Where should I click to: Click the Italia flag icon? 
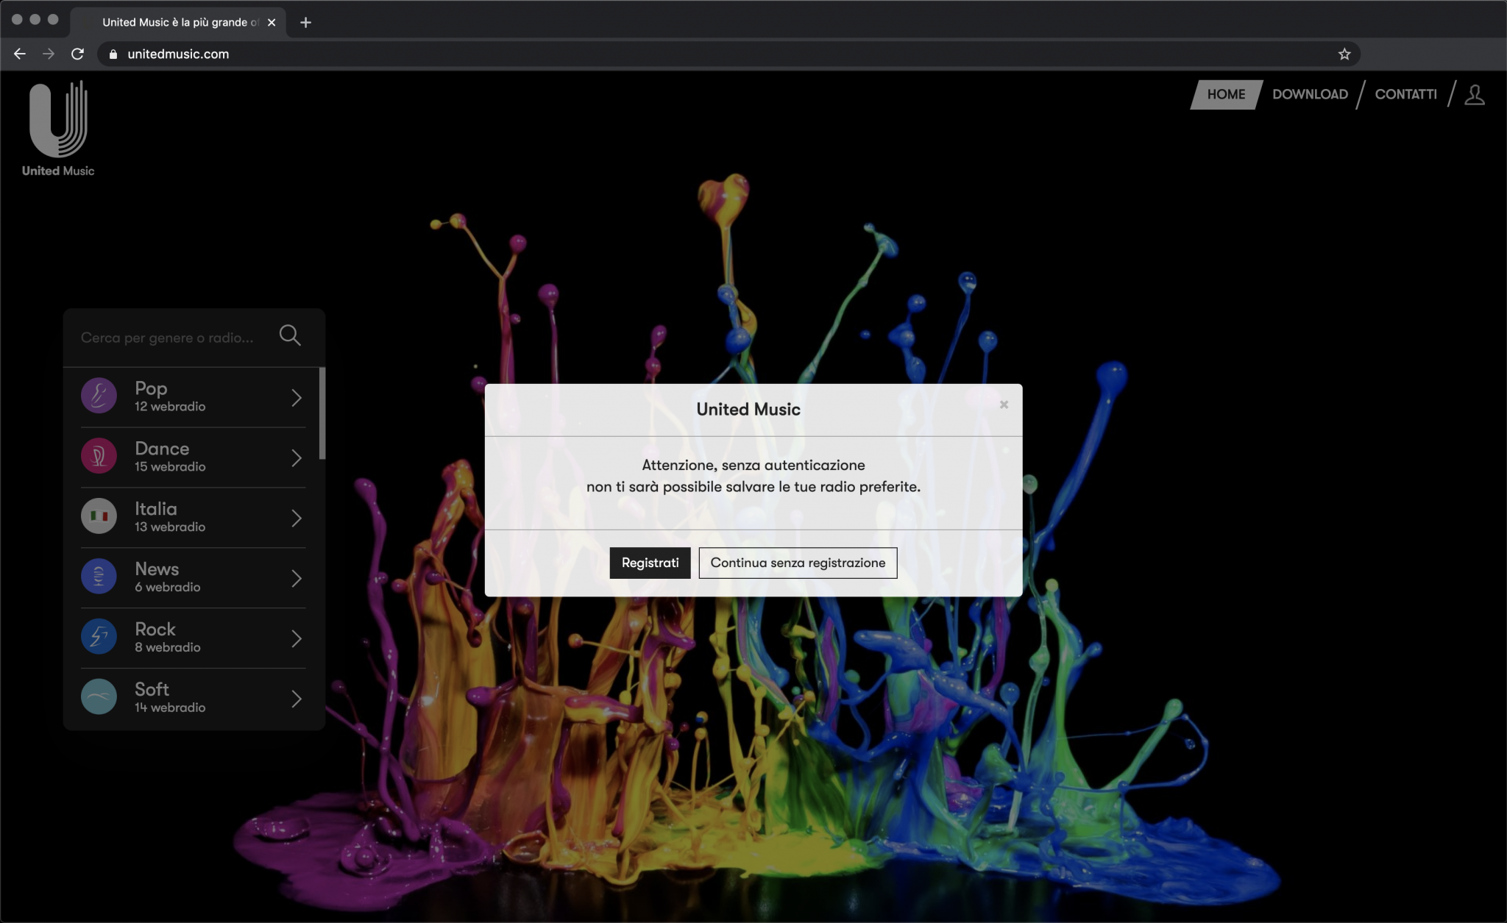pyautogui.click(x=99, y=517)
